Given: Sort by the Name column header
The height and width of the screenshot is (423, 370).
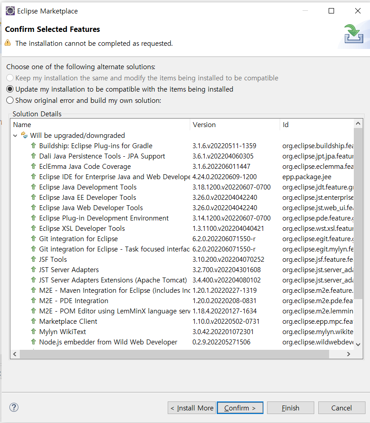Looking at the screenshot, I should [x=100, y=125].
